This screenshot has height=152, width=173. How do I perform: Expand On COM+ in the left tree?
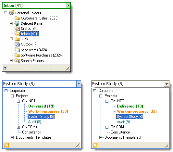[18, 127]
